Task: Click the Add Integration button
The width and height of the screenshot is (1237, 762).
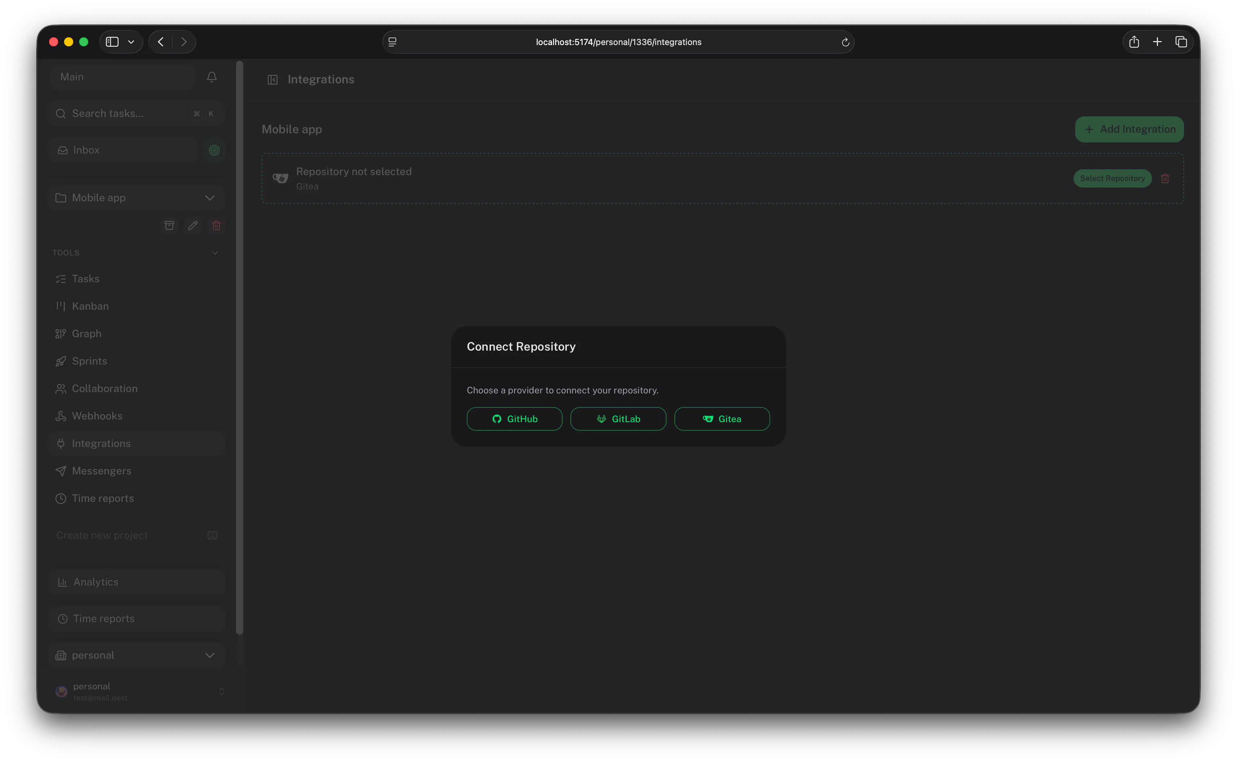Action: click(1129, 129)
